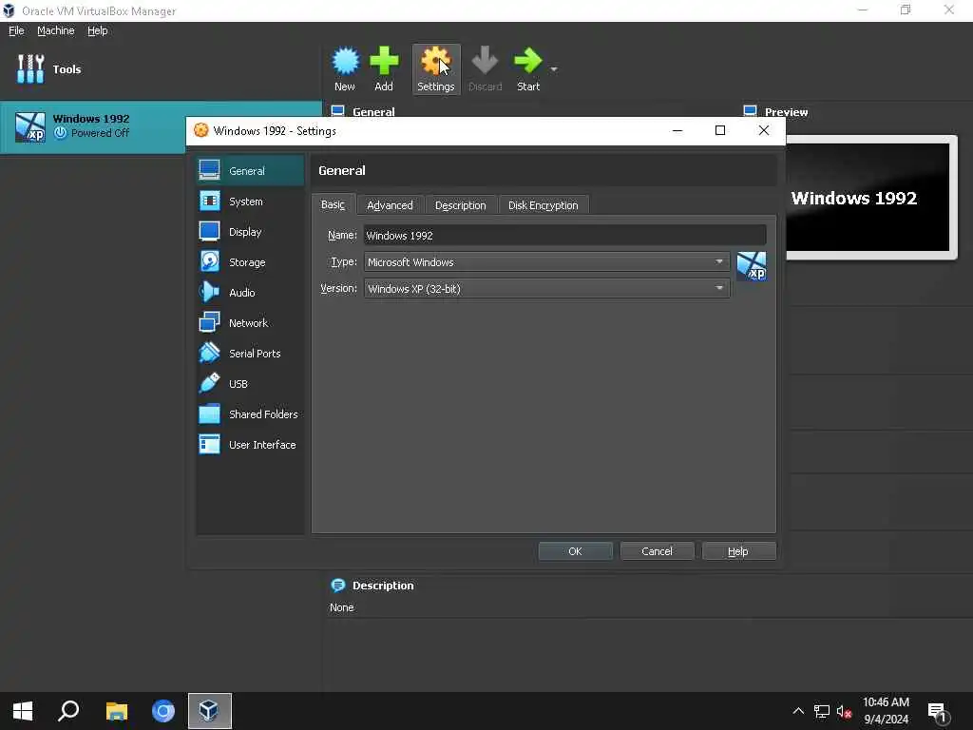This screenshot has width=973, height=730.
Task: Click the General section header in Manager details
Action: pyautogui.click(x=373, y=112)
